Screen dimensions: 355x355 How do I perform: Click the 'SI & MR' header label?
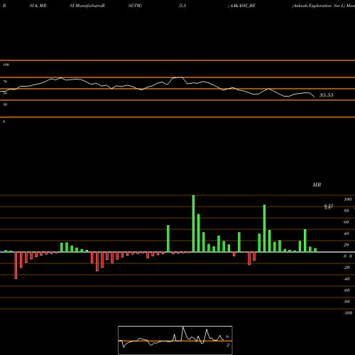tap(38, 6)
